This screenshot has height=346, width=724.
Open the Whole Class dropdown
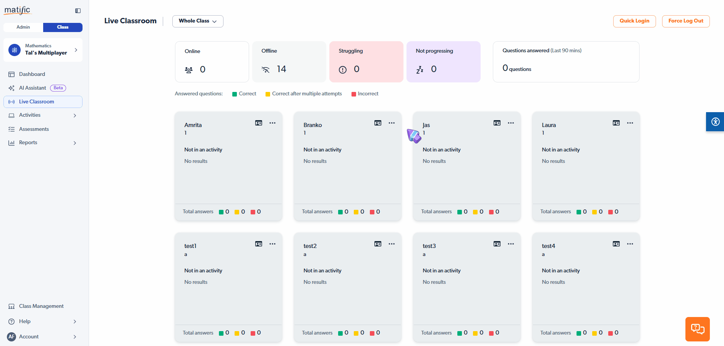click(198, 21)
